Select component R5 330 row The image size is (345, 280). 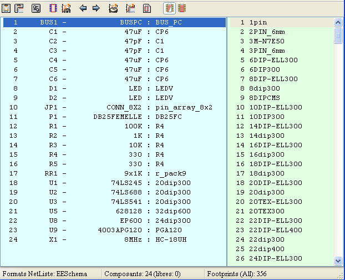(114, 164)
